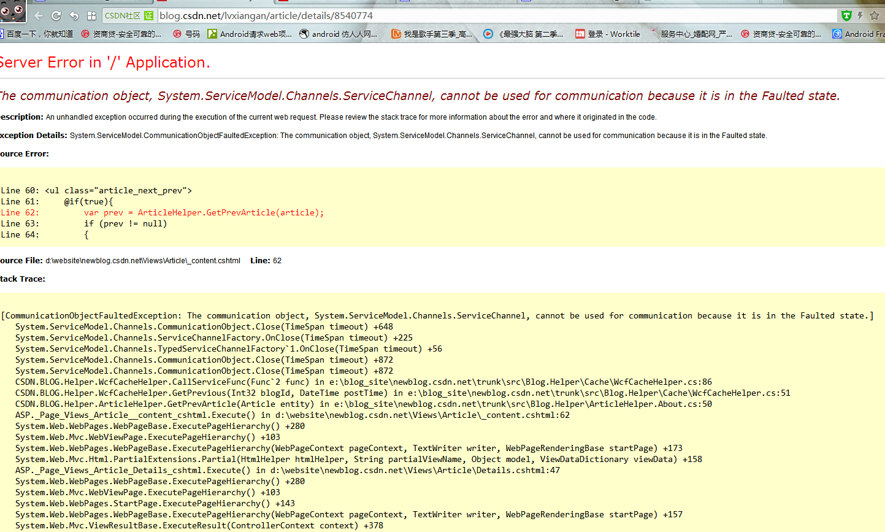Click ViewResultBase.ExecuteResult +378 stack line
Screen dimensions: 885x532
[x=199, y=525]
